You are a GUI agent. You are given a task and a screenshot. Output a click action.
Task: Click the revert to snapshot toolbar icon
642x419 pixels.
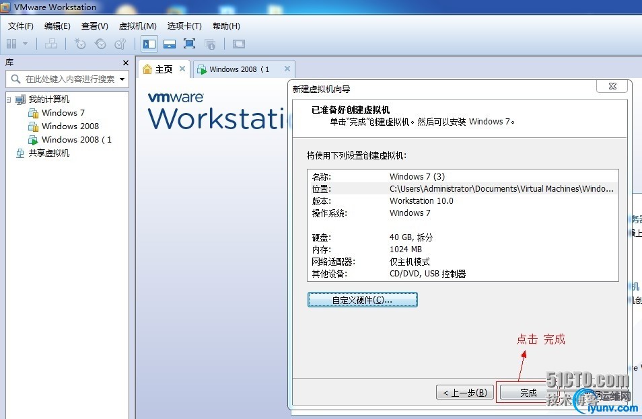tap(100, 43)
